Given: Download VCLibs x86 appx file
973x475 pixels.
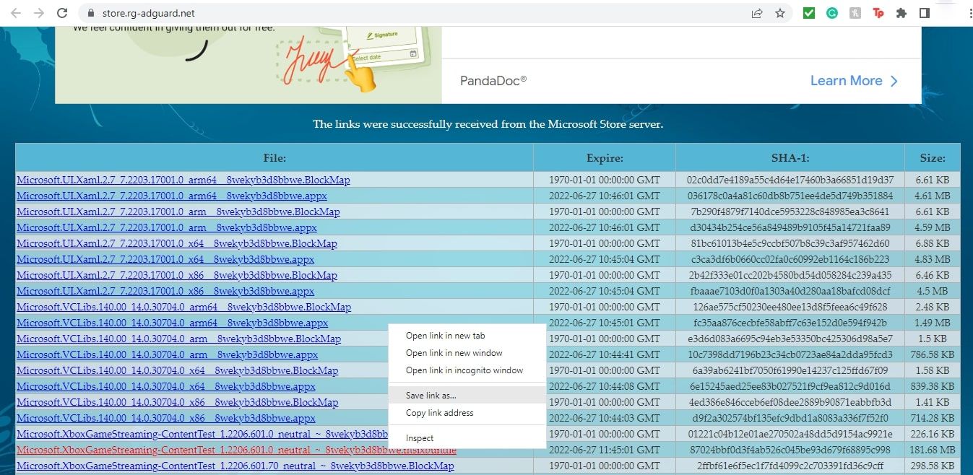Looking at the screenshot, I should click(x=166, y=418).
